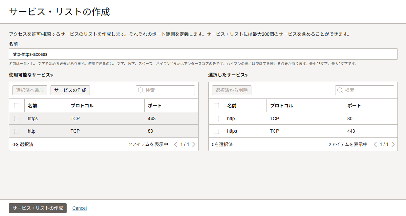Image resolution: width=406 pixels, height=216 pixels.
Task: Go to next page in selected services
Action: (x=393, y=144)
